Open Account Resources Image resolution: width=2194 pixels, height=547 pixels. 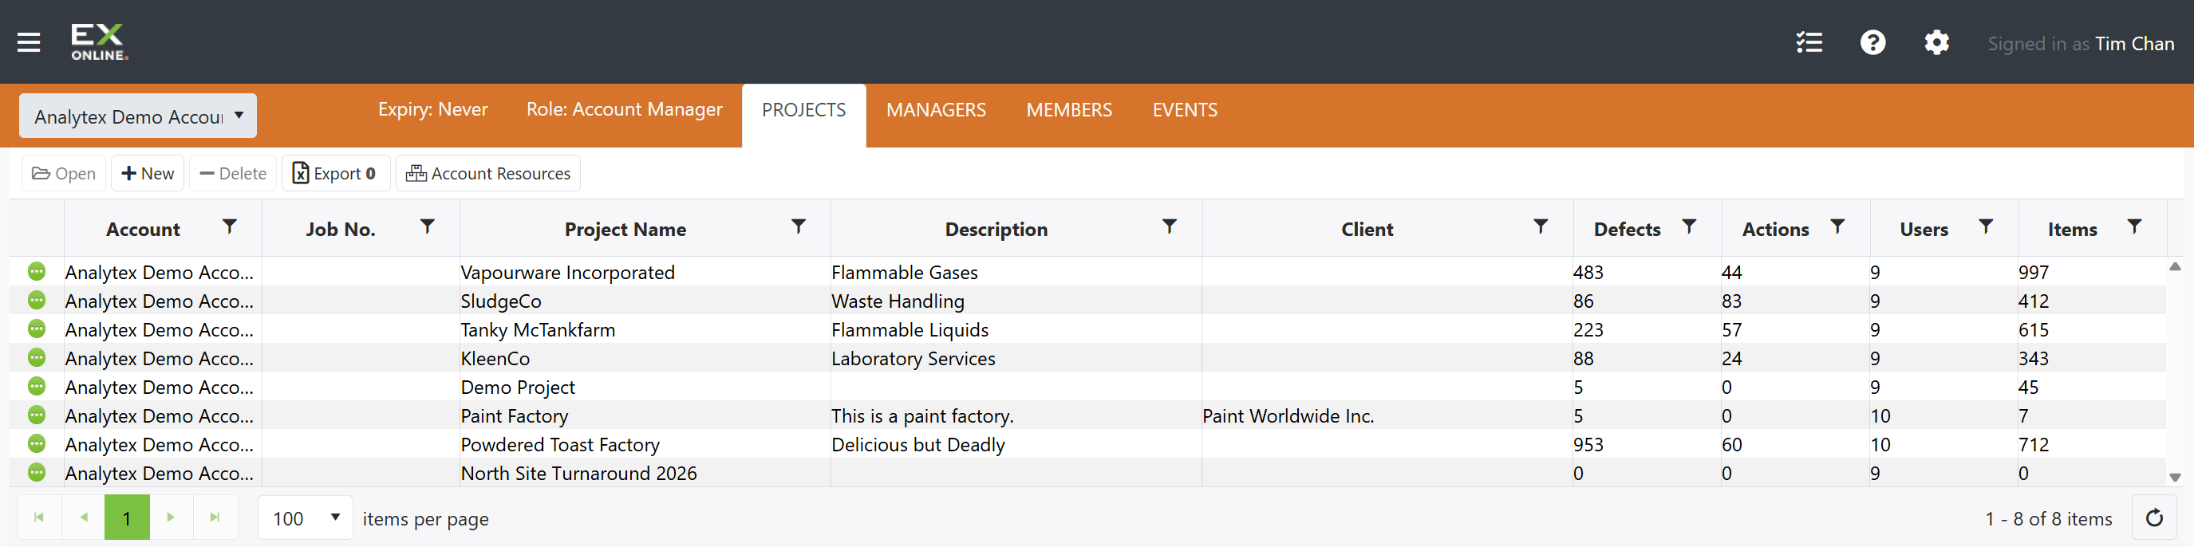click(x=488, y=174)
